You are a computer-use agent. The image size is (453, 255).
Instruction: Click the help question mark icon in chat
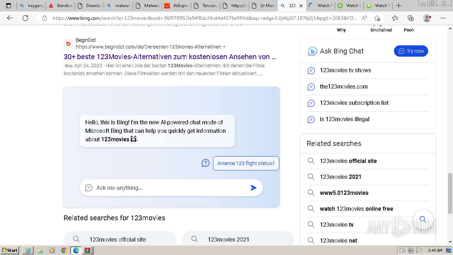pyautogui.click(x=205, y=163)
